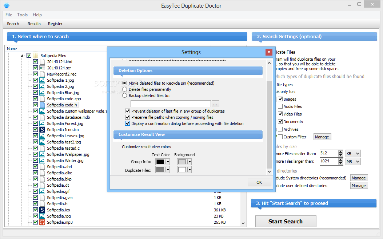This screenshot has height=239, width=383.
Task: Click the Softpedia.gvm file icon
Action: (x=42, y=198)
